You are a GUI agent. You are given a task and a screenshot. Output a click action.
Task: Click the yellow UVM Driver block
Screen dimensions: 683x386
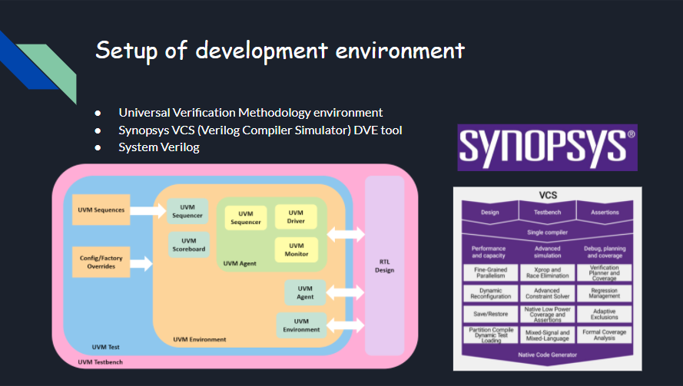(x=296, y=216)
